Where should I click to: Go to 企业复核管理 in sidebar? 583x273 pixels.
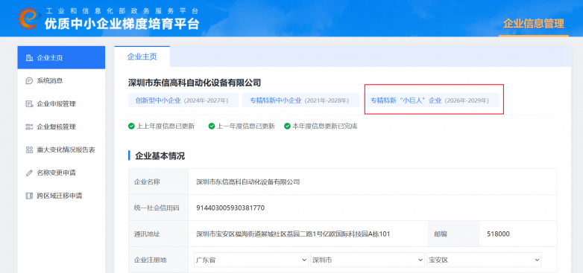pyautogui.click(x=61, y=127)
